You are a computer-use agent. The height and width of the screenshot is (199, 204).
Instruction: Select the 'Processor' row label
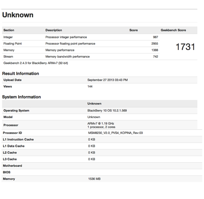point(11,125)
